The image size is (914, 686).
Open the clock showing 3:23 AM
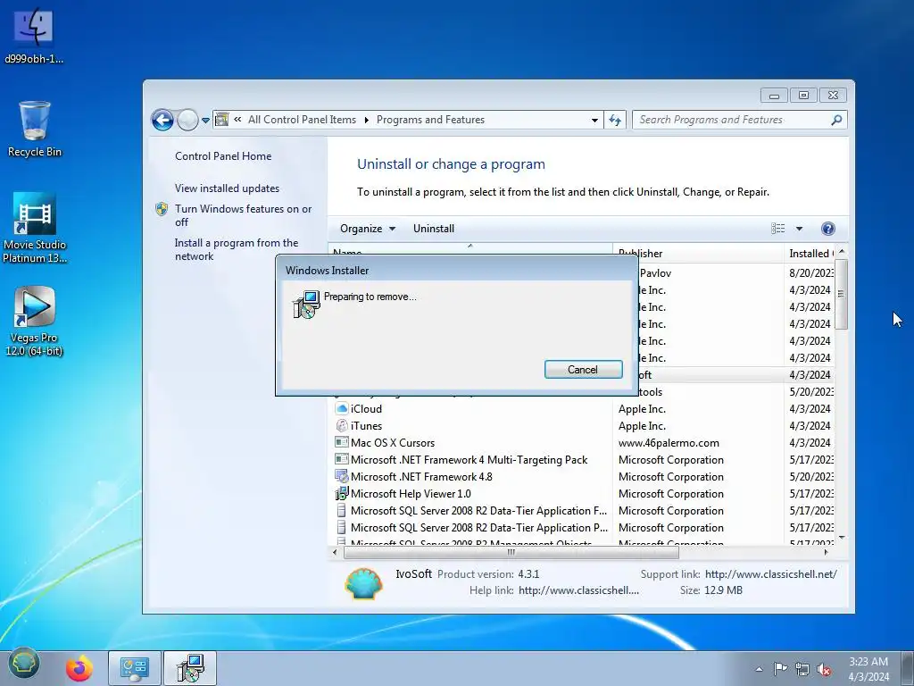(x=868, y=669)
